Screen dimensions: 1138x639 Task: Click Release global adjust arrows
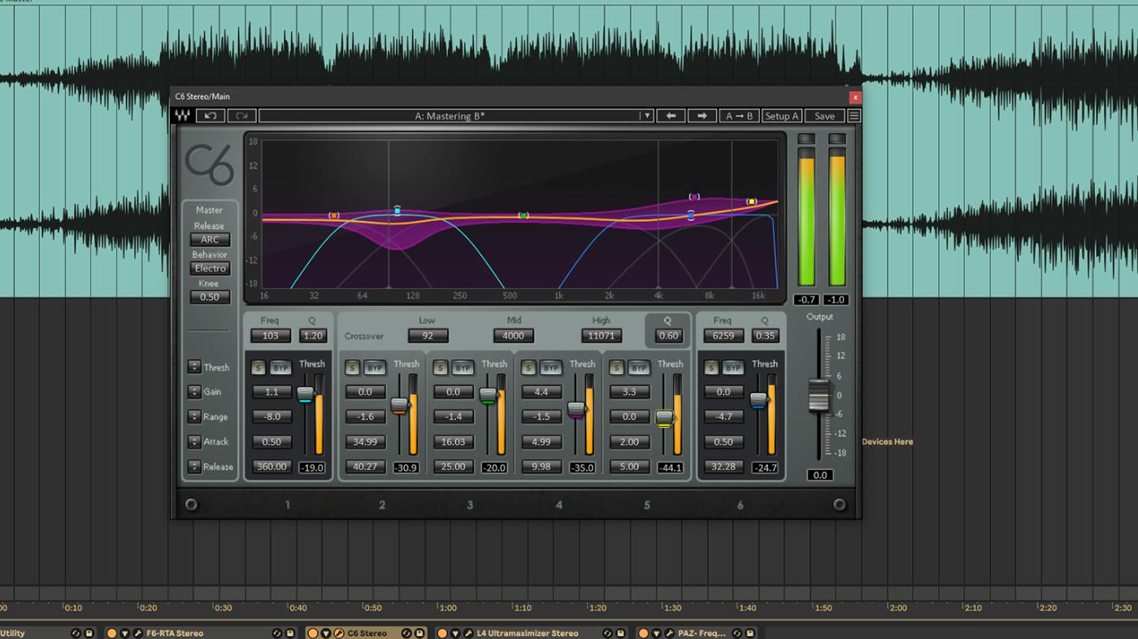point(194,467)
